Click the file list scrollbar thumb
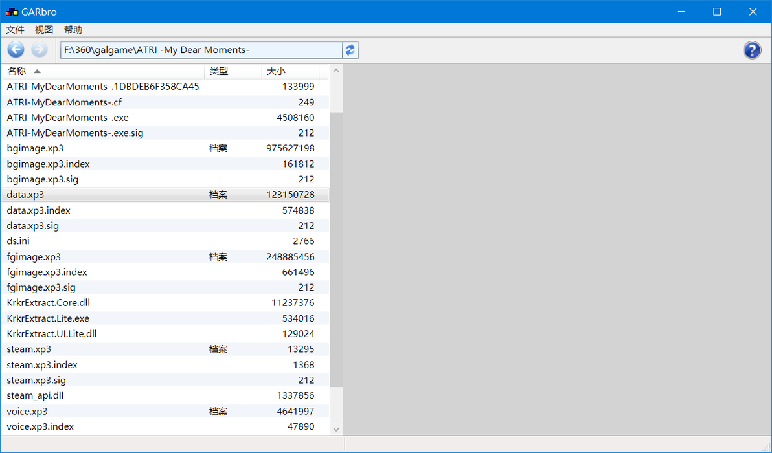The height and width of the screenshot is (453, 772). [x=336, y=249]
